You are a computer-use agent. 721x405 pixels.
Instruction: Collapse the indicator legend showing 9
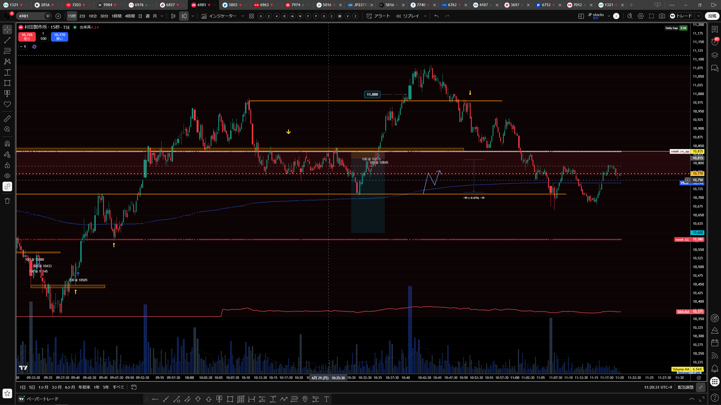pyautogui.click(x=23, y=47)
